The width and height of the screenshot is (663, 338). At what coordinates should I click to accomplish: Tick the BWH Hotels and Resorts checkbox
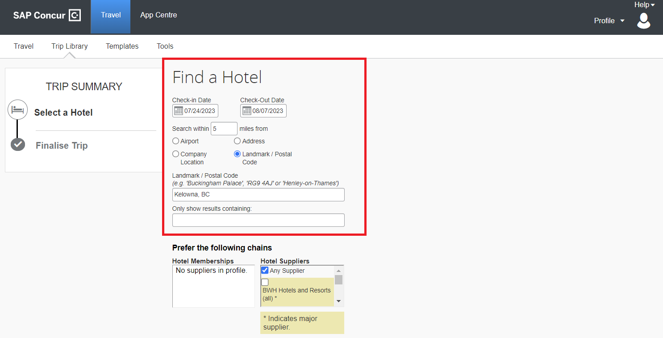[265, 282]
